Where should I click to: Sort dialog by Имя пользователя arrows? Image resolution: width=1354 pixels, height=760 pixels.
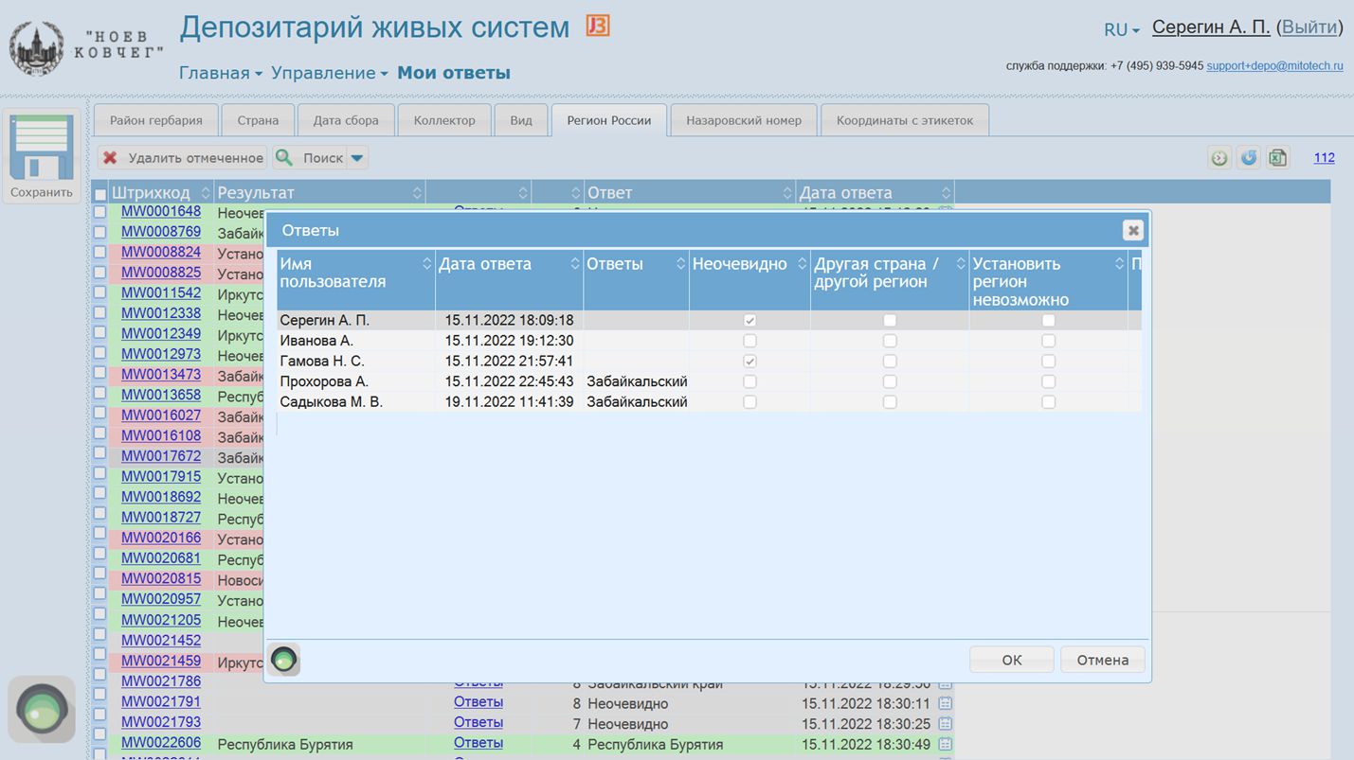427,264
